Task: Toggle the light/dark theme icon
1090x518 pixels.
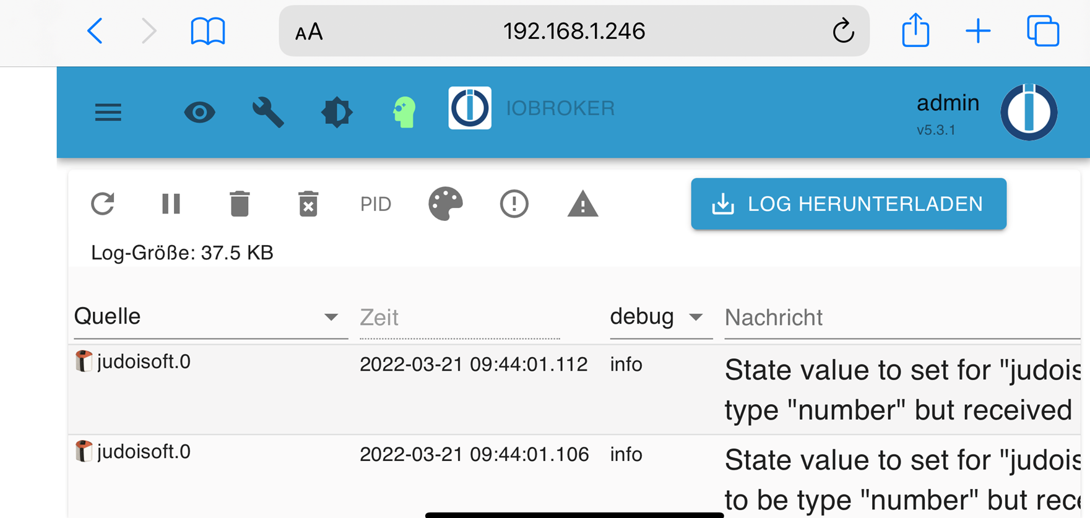Action: [x=337, y=113]
